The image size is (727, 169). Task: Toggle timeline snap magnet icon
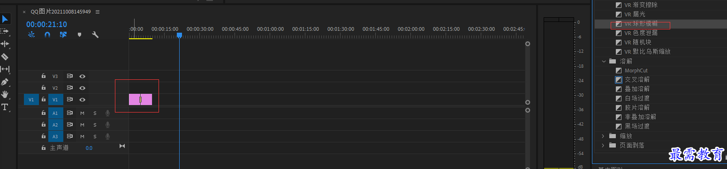tap(47, 35)
